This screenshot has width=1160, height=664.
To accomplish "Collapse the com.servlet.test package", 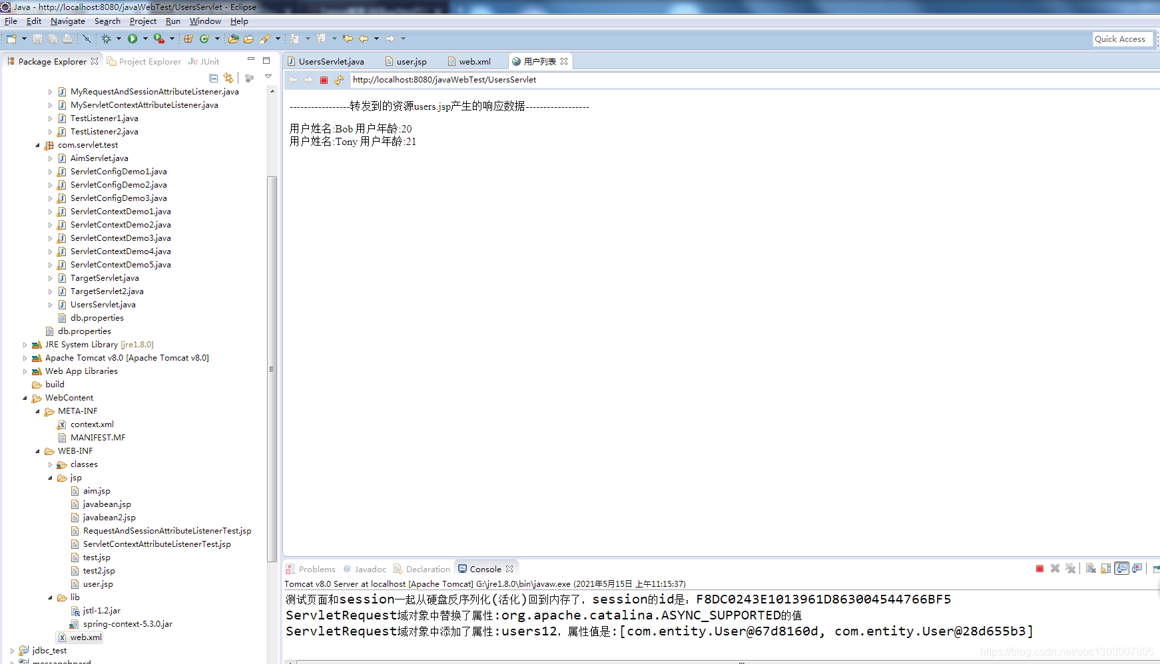I will tap(38, 144).
